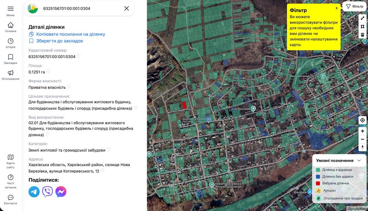The width and height of the screenshot is (368, 211).
Task: Click the green Ділянка з адресою swatch
Action: tap(318, 170)
